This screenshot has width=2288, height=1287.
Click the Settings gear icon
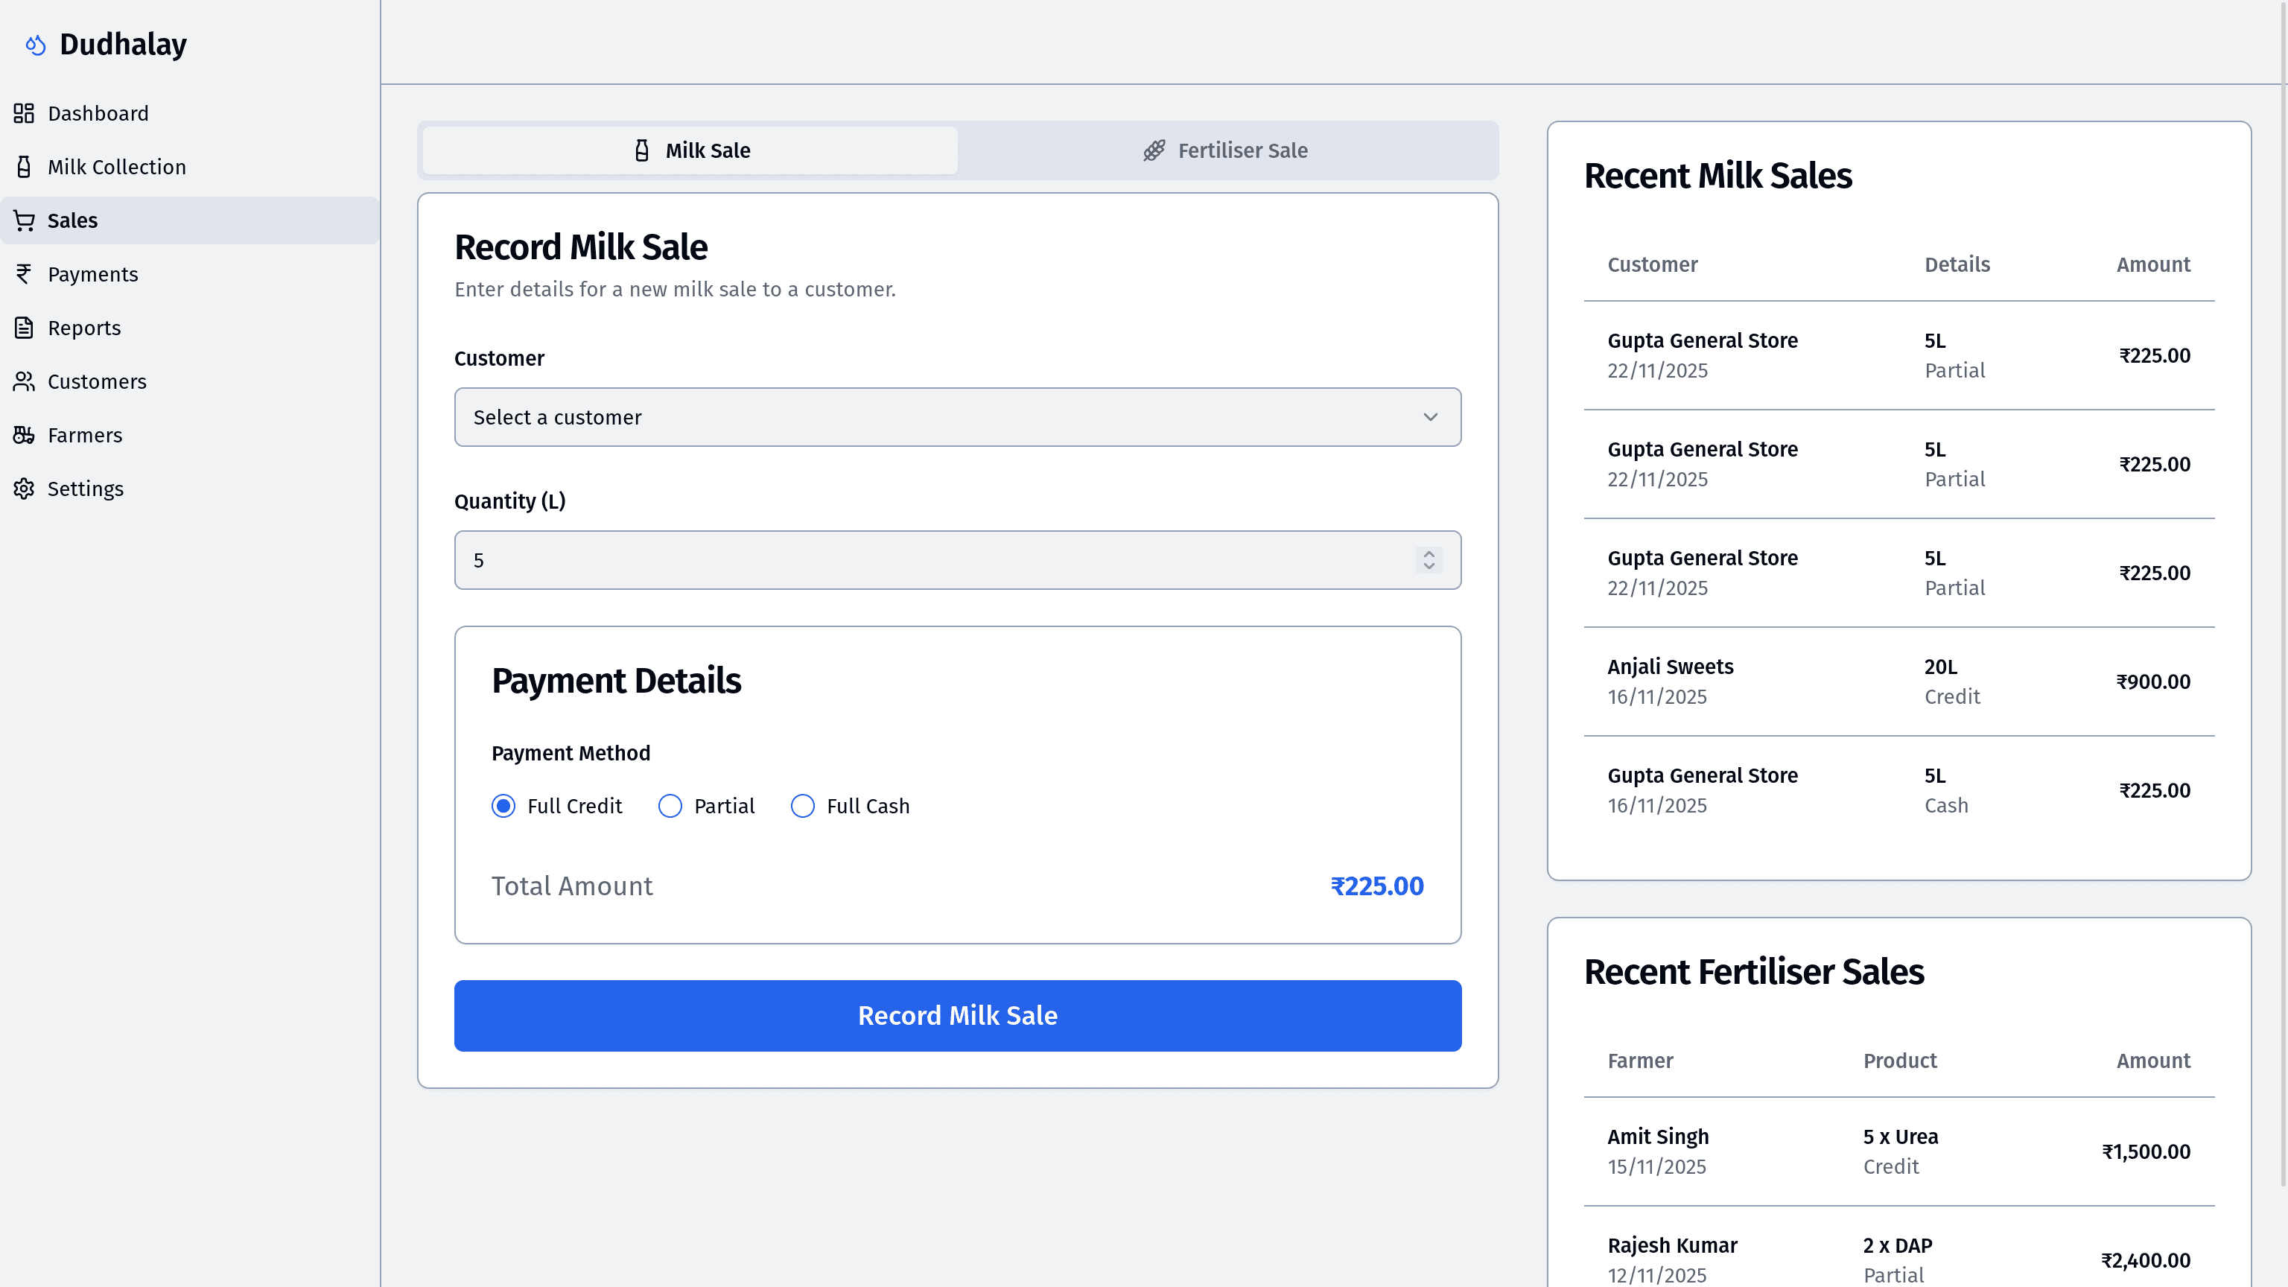(x=24, y=489)
